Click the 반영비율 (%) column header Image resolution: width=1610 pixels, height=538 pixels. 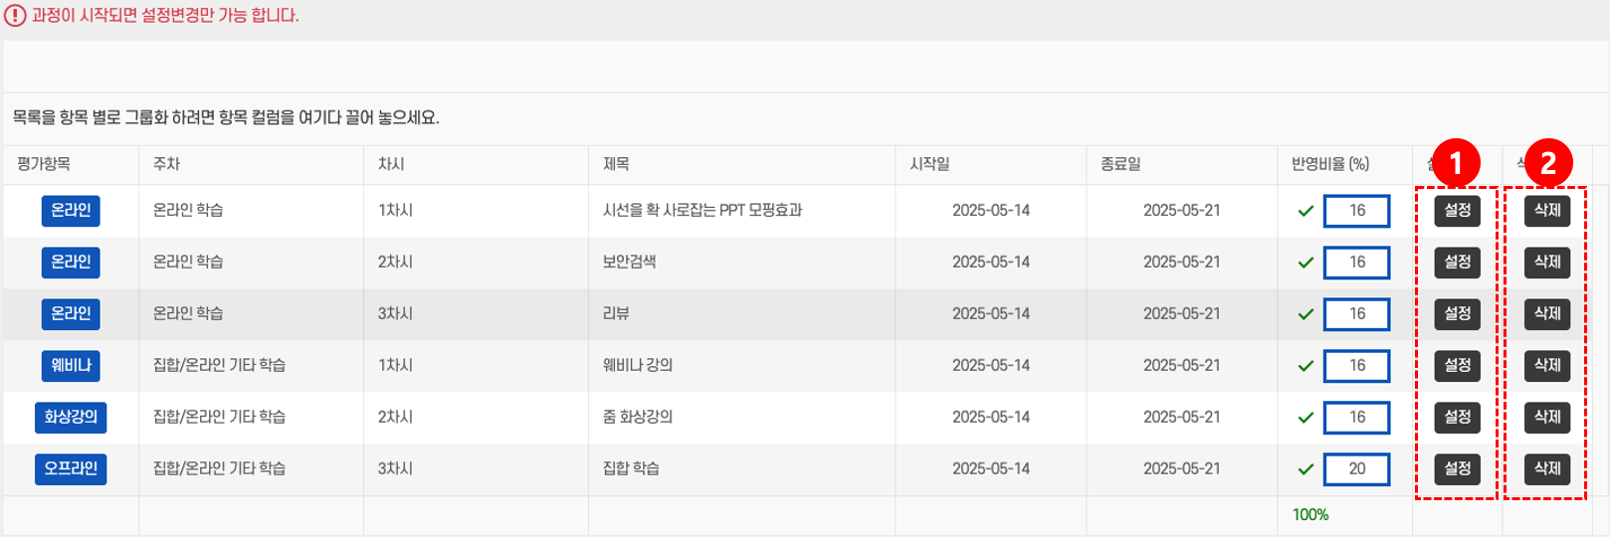1330,164
